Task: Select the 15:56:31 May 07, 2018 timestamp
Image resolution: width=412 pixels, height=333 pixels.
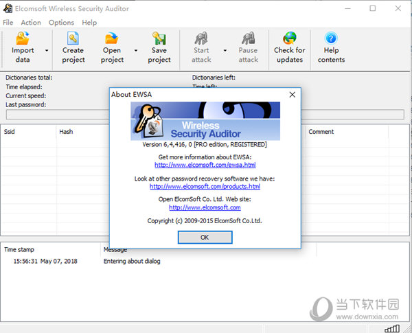Action: [45, 261]
